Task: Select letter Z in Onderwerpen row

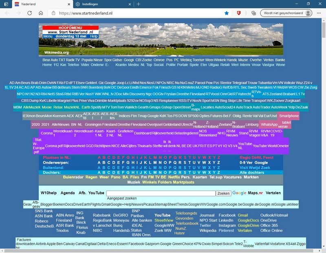Action: 219,163
